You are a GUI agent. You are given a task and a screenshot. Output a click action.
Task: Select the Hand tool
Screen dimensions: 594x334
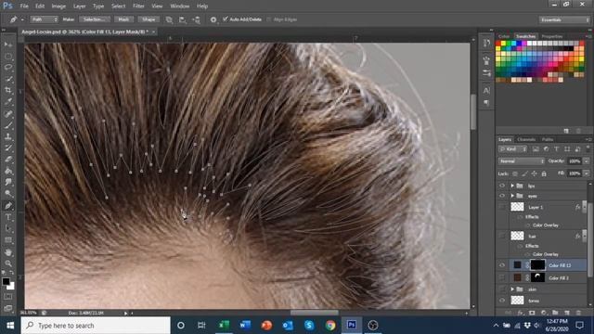8,252
